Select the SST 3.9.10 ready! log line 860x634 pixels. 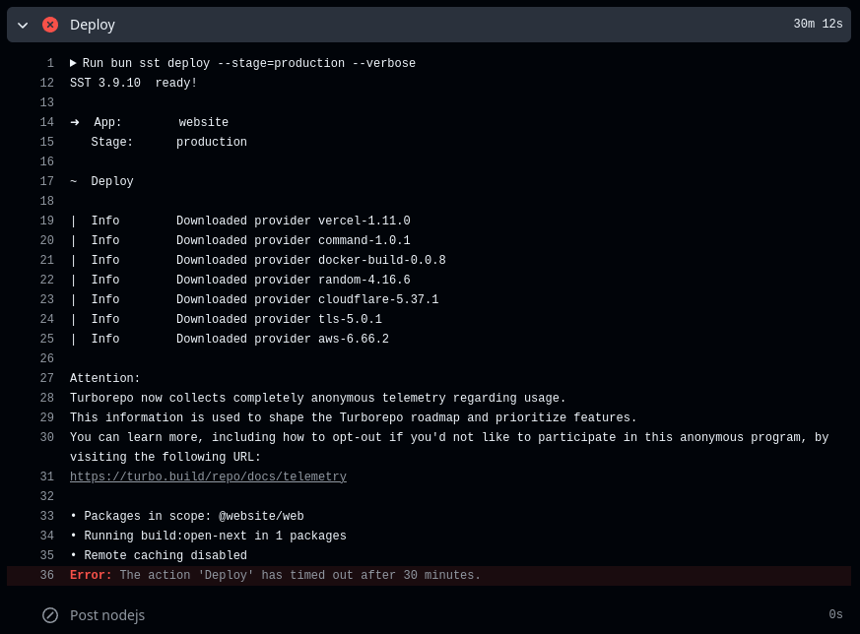(133, 83)
